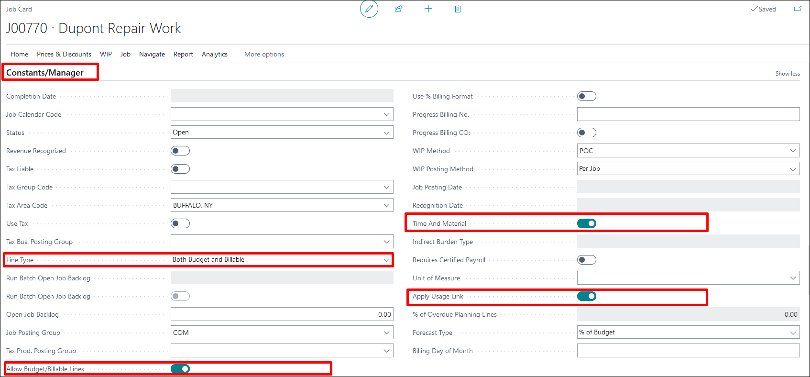Screen dimensions: 810x377
Task: Click the plus icon to create new
Action: 428,9
